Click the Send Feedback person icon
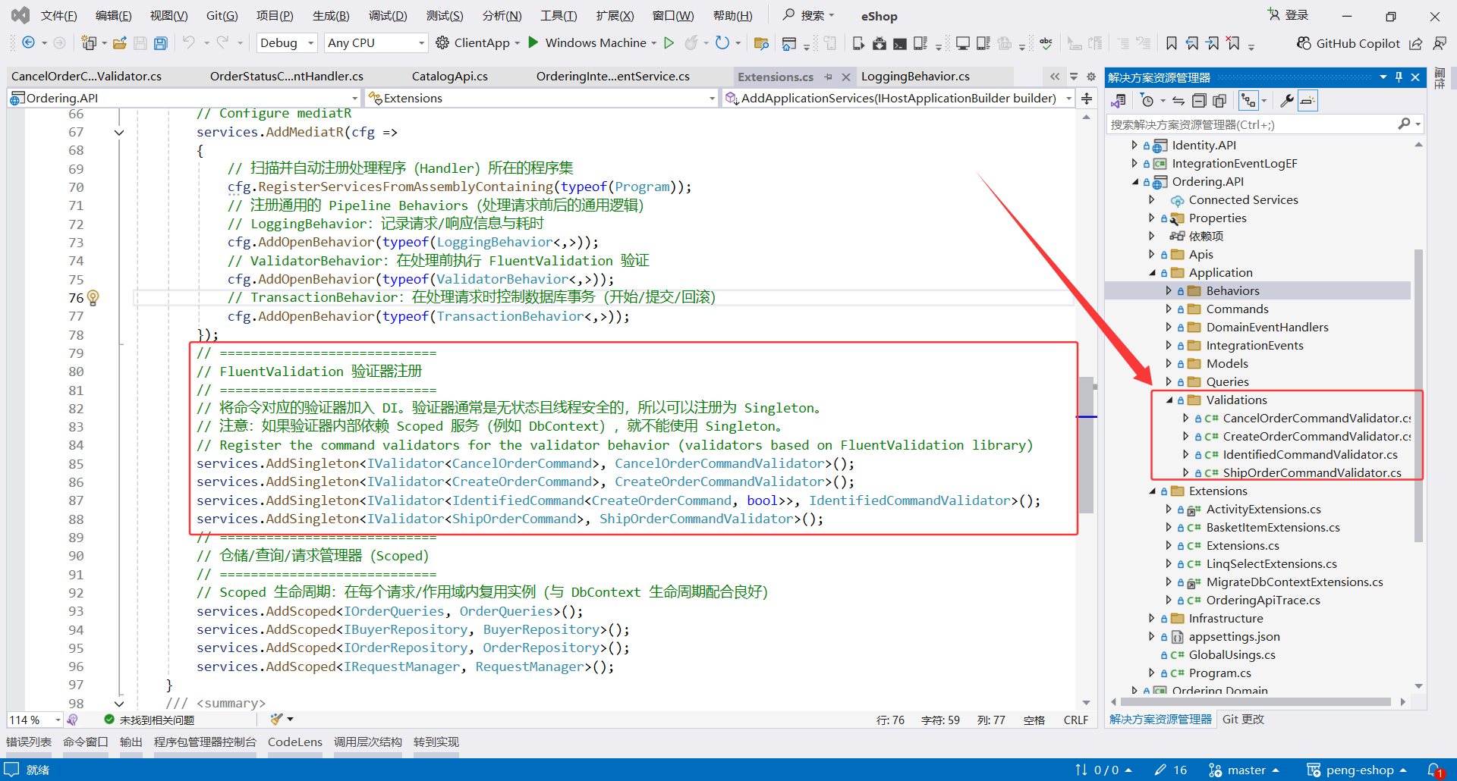Image resolution: width=1457 pixels, height=781 pixels. (x=1439, y=43)
